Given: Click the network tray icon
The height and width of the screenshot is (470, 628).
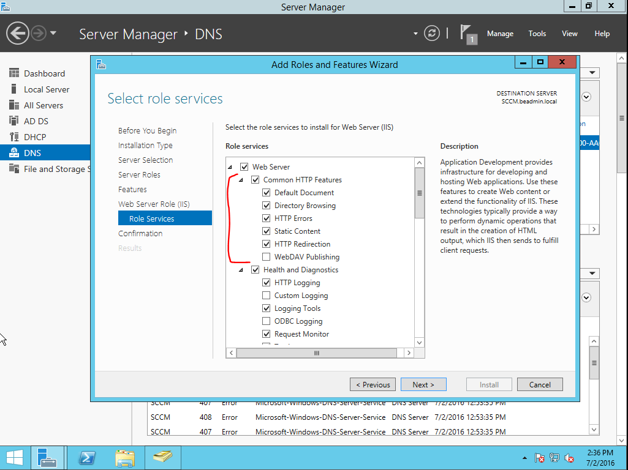Looking at the screenshot, I should click(554, 458).
